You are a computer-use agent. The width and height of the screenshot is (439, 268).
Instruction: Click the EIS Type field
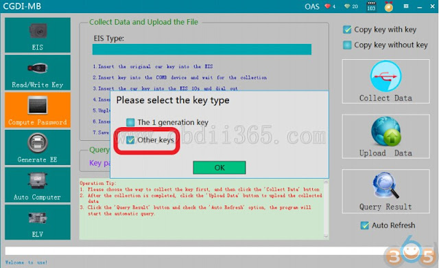(x=202, y=49)
